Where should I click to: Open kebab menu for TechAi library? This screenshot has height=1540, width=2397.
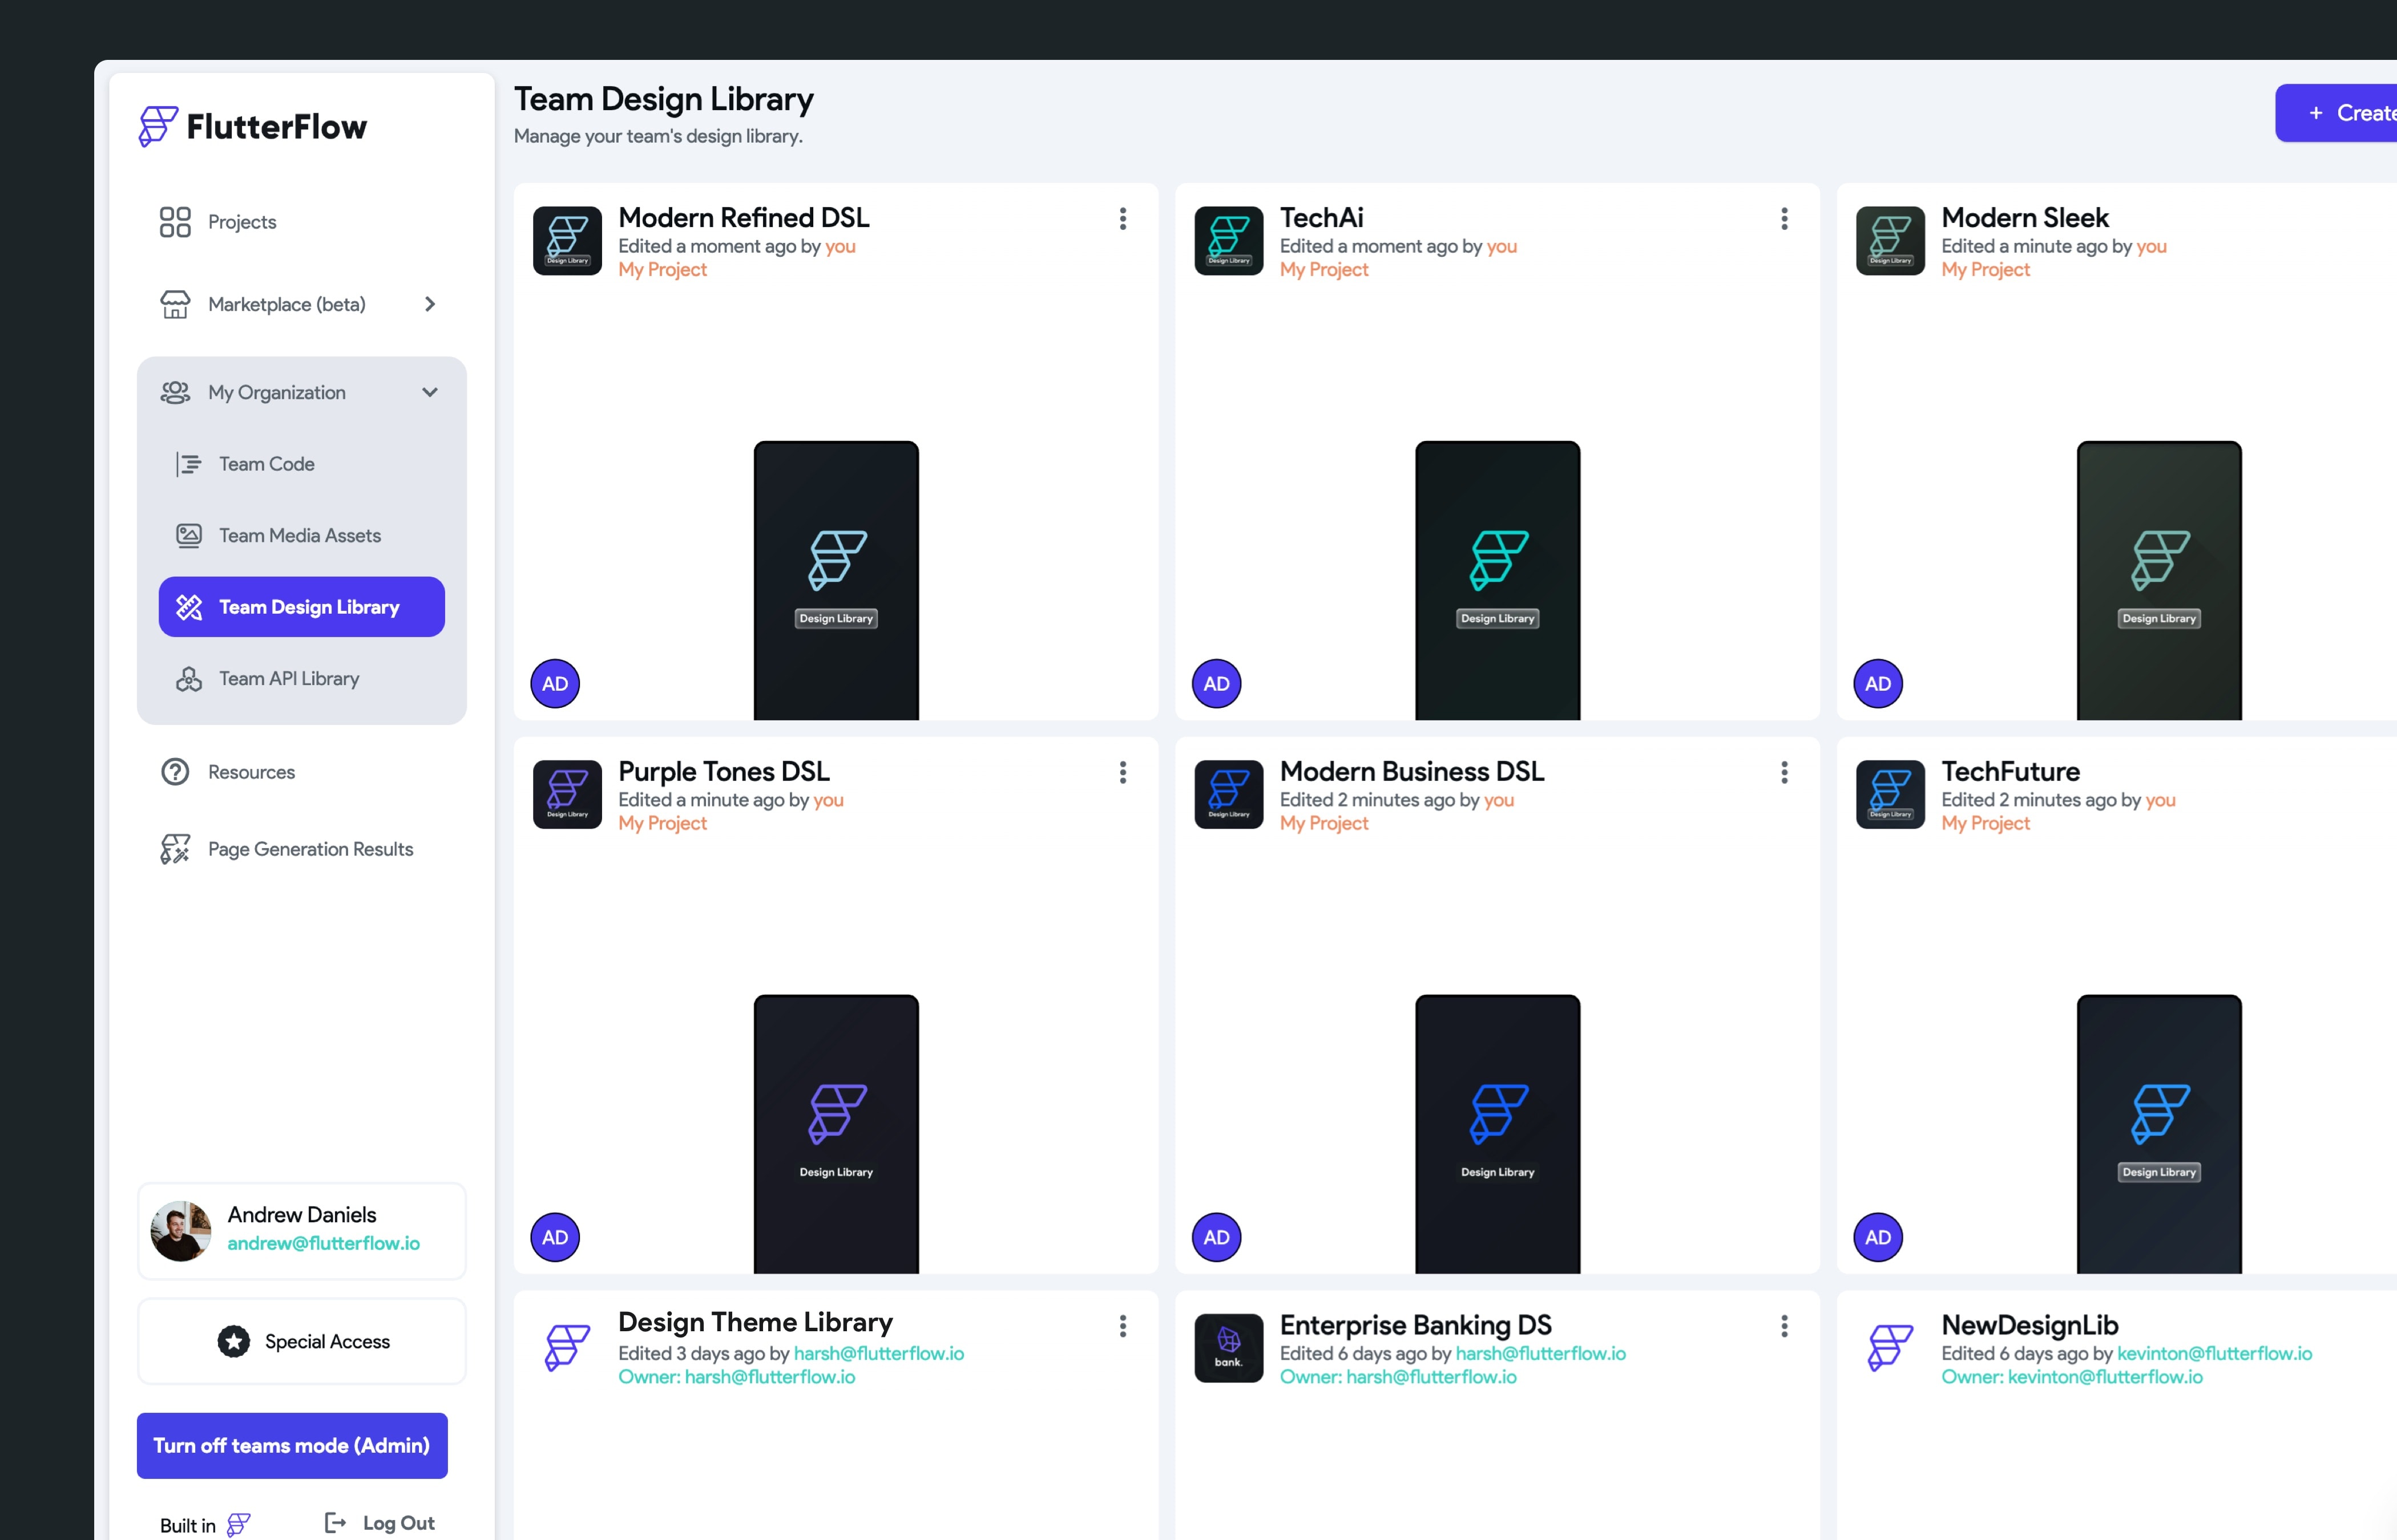(1783, 219)
